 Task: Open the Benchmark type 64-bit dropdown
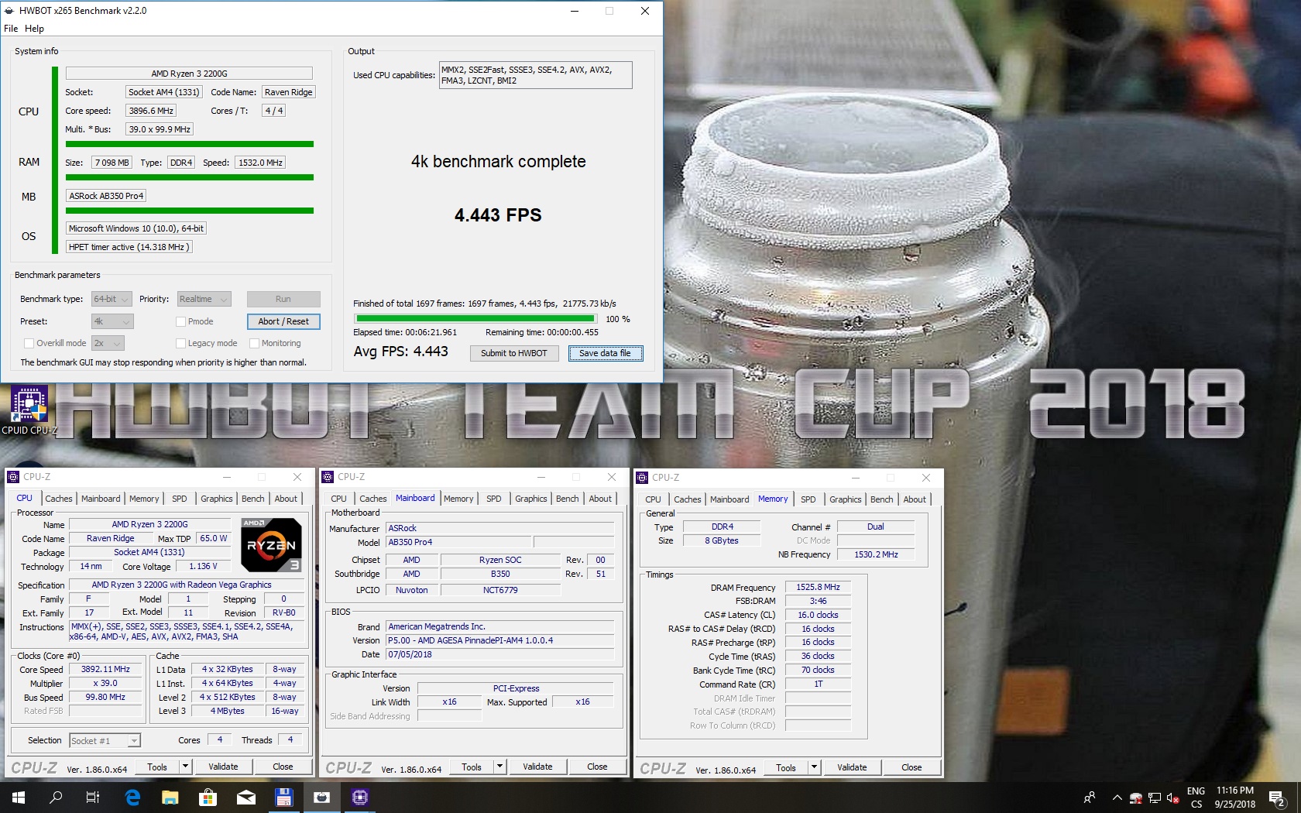[111, 299]
